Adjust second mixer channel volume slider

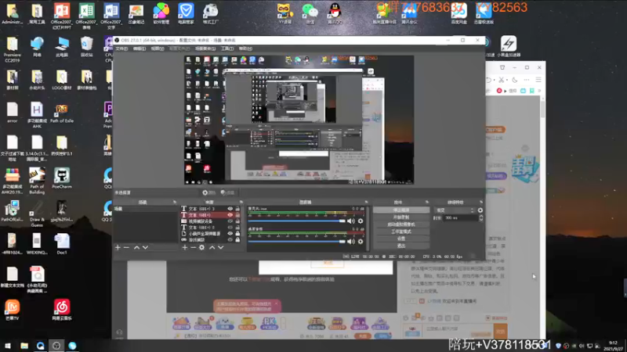click(296, 242)
